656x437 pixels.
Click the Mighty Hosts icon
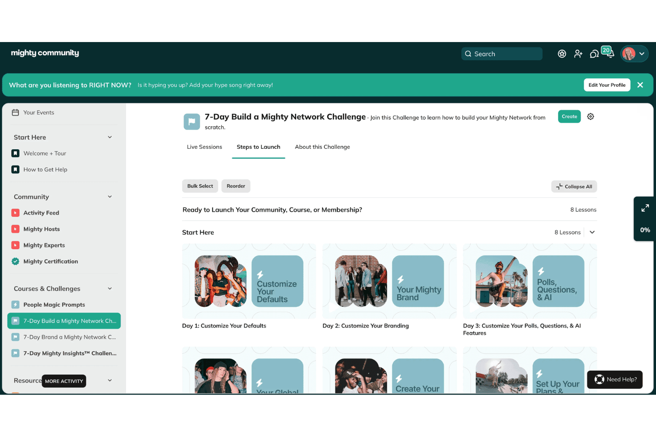(16, 229)
